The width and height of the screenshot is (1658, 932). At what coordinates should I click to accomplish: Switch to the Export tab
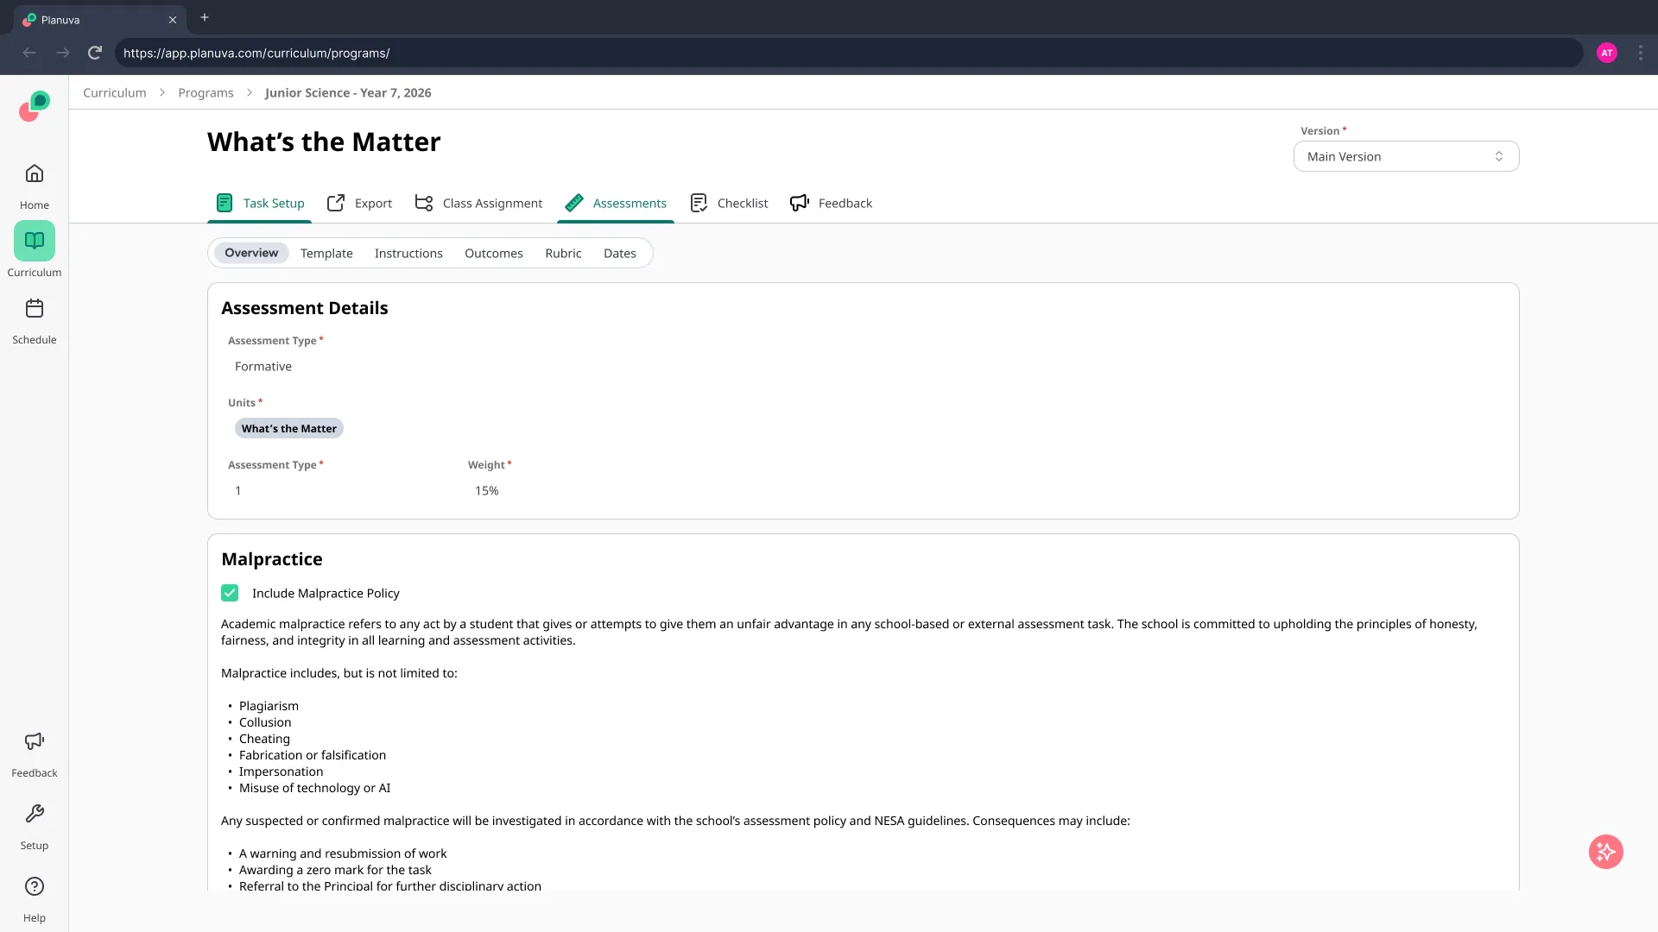(359, 203)
